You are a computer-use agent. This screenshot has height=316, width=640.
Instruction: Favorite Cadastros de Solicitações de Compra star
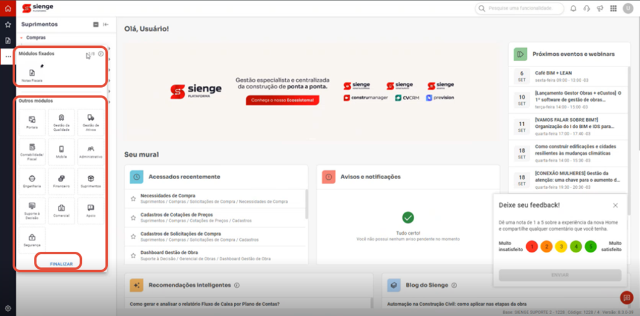pyautogui.click(x=133, y=237)
